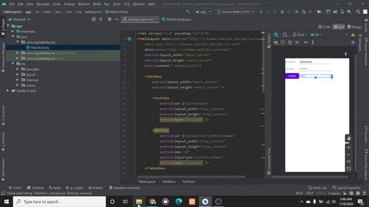
Task: Hide the Project panel with minus icon
Action: pyautogui.click(x=116, y=19)
